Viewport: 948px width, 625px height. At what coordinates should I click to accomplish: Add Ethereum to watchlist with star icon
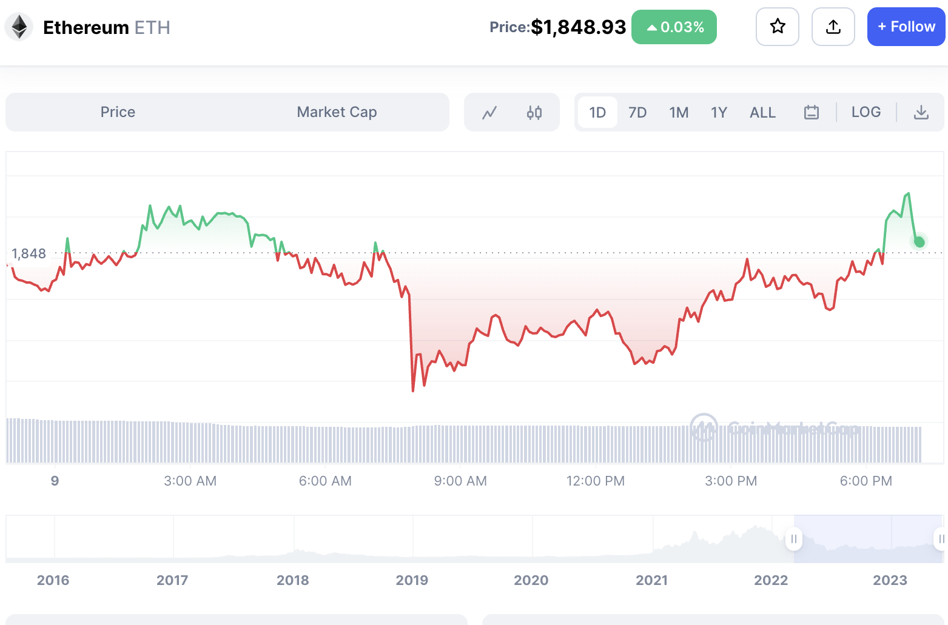tap(778, 27)
